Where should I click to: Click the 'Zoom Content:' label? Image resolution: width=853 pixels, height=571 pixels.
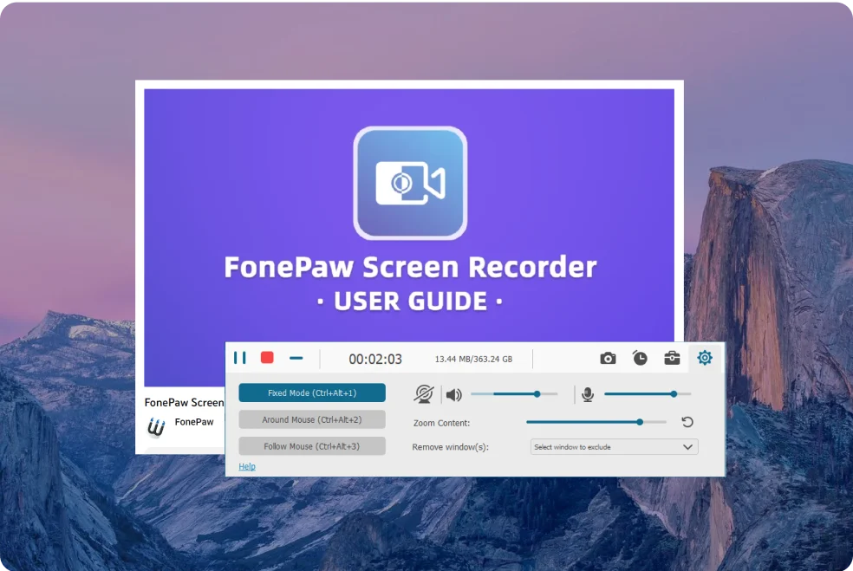(441, 423)
